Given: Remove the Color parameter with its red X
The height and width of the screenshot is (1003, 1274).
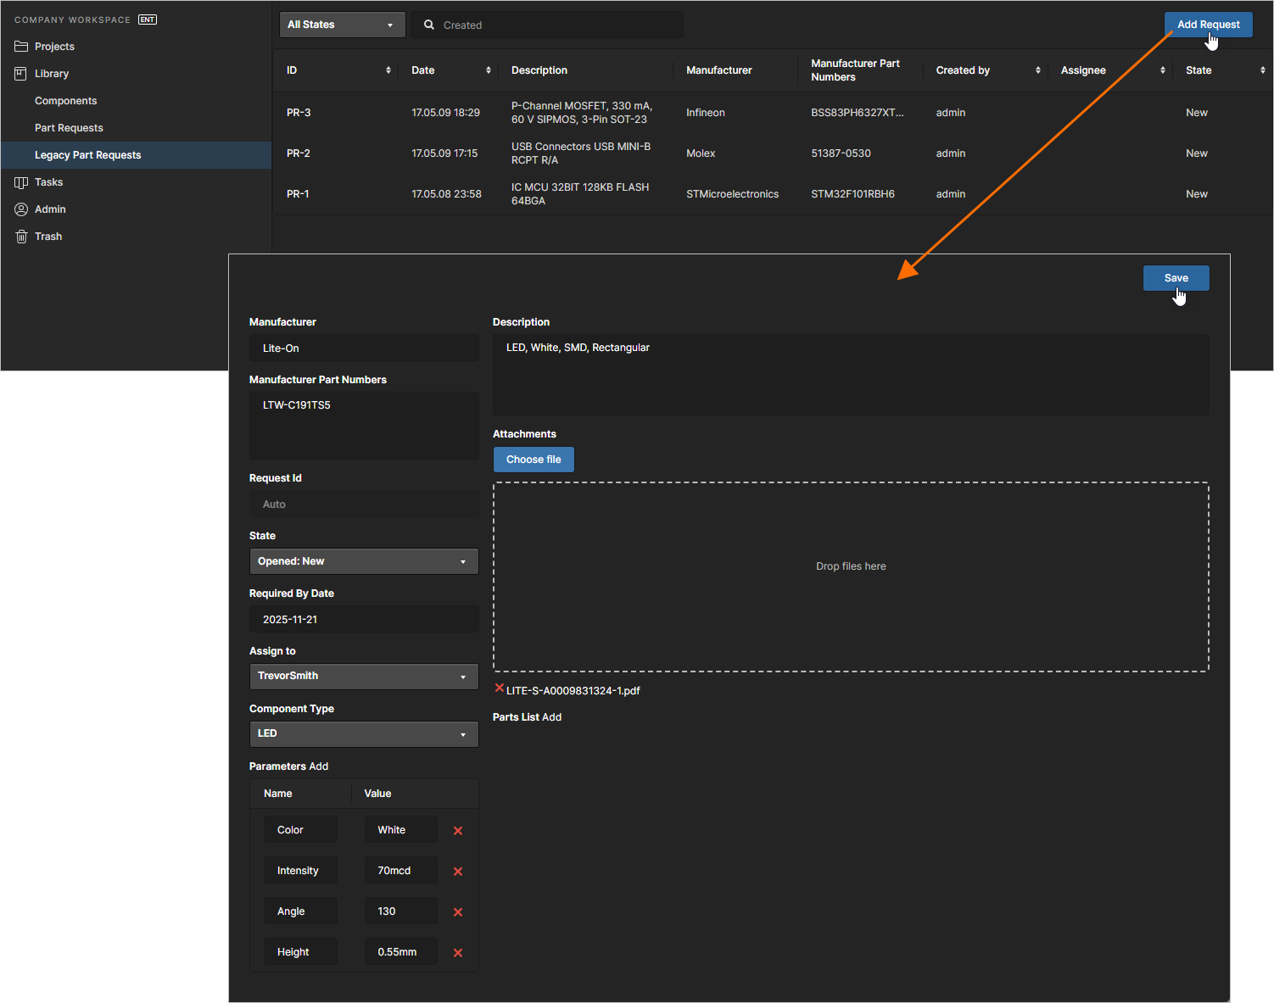Looking at the screenshot, I should (458, 830).
